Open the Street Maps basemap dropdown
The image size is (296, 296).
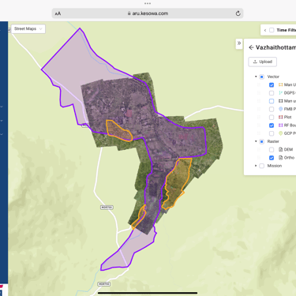[28, 28]
